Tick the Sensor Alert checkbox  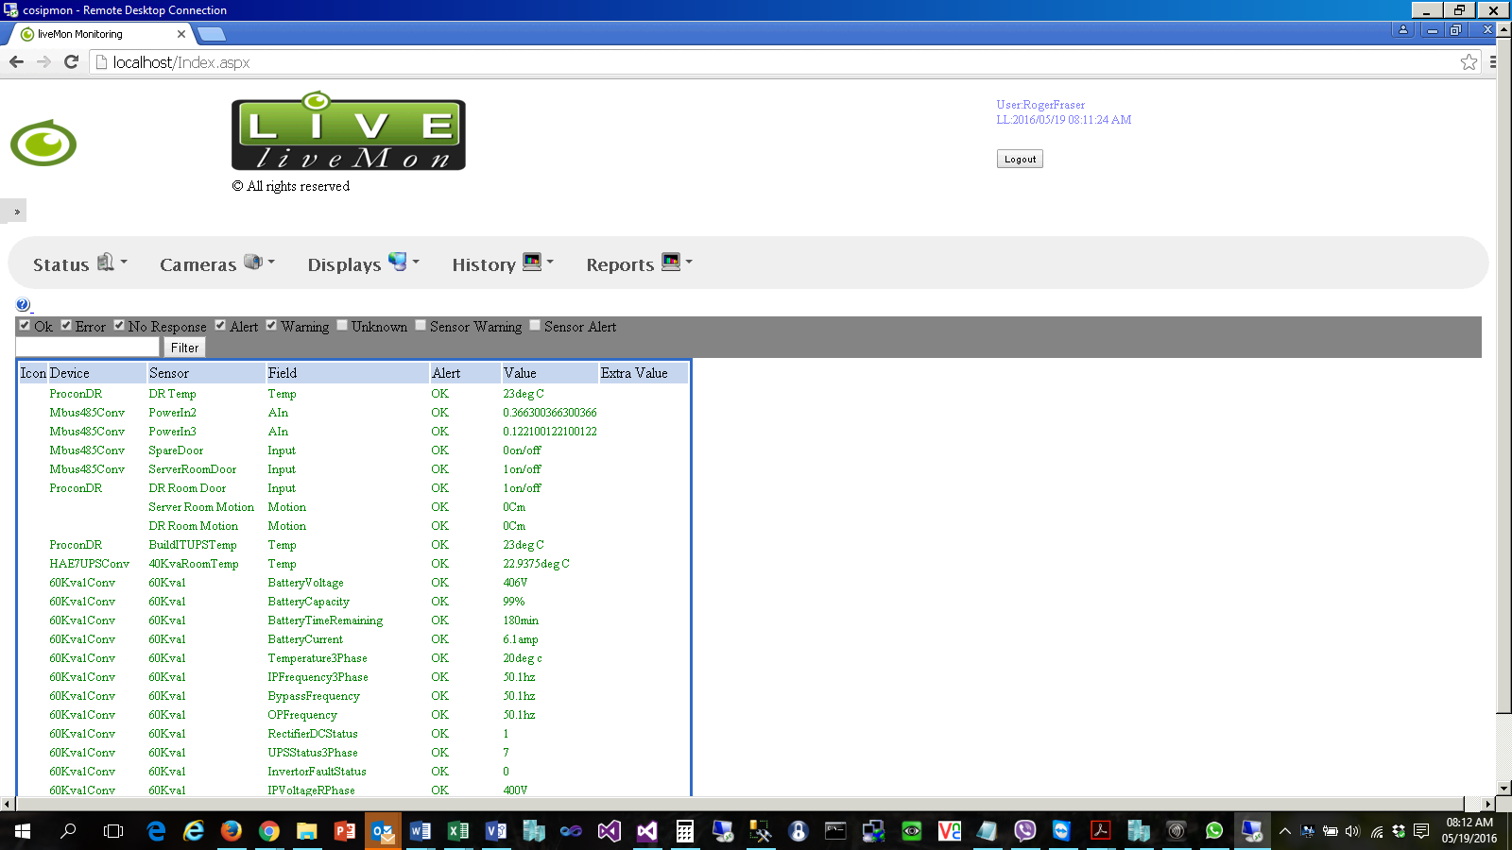tap(535, 325)
